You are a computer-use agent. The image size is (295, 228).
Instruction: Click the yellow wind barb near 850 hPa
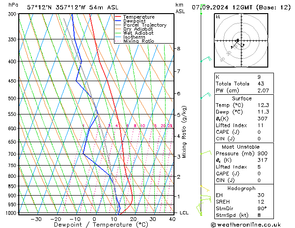coord(205,188)
